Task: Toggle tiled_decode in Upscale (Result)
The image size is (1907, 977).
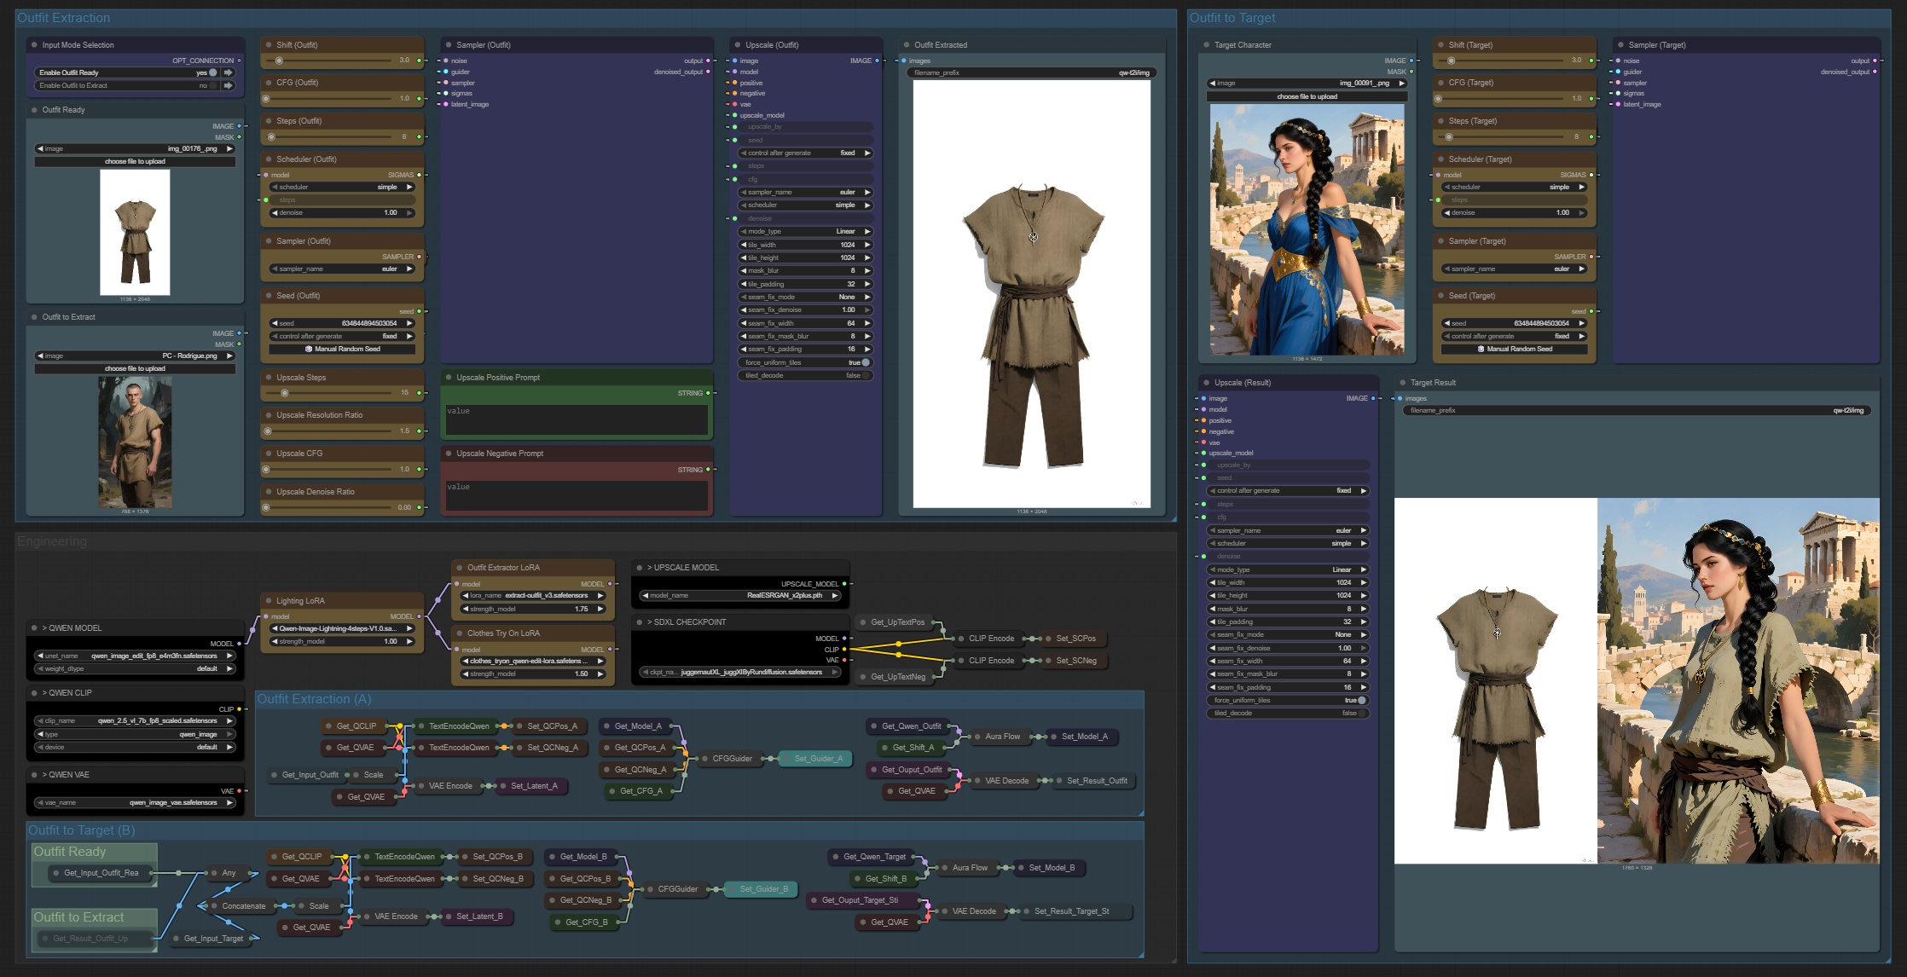Action: coord(1361,714)
